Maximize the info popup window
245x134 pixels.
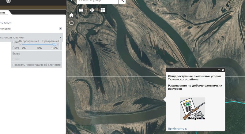click(219, 70)
